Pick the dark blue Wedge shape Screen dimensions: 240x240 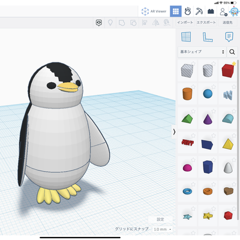coord(208,144)
